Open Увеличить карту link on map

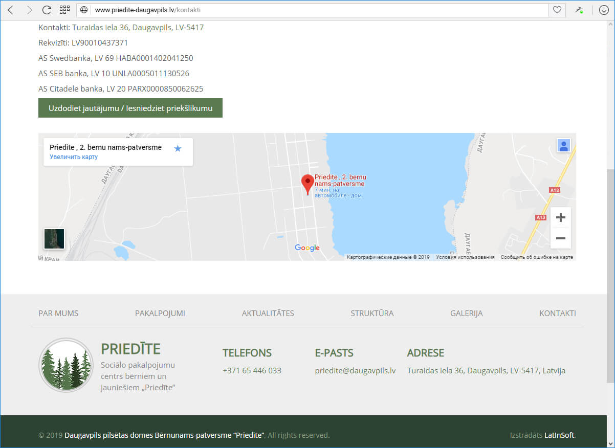74,157
